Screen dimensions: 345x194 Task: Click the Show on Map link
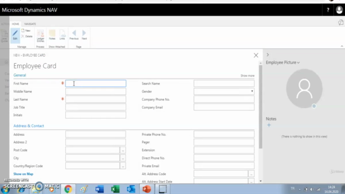point(23,174)
